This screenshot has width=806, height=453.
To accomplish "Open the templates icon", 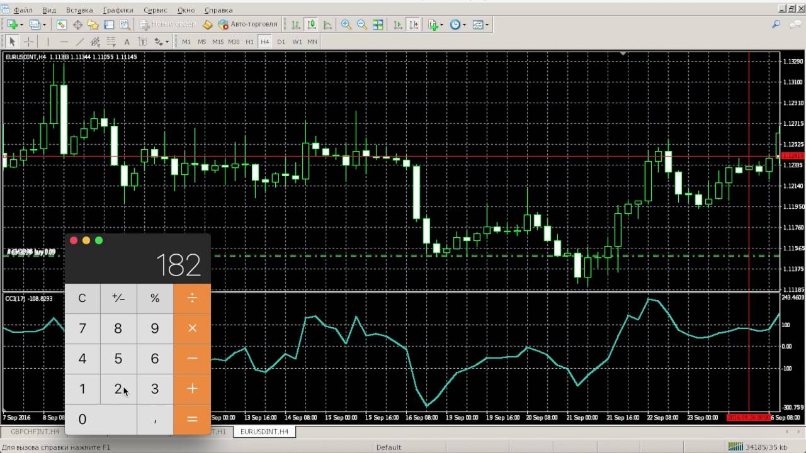I will click(x=478, y=25).
